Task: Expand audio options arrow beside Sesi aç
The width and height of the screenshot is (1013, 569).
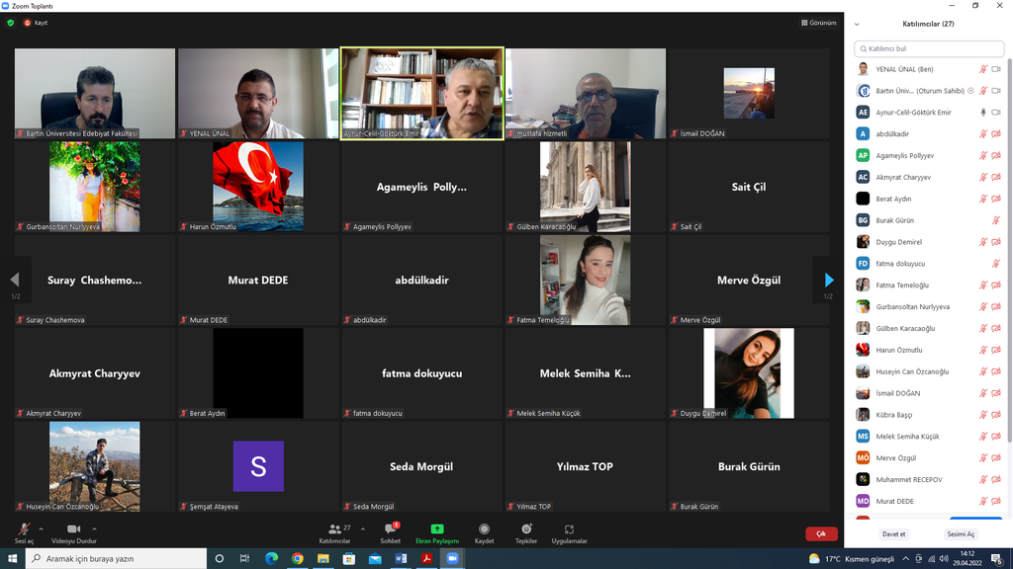Action: click(x=41, y=529)
